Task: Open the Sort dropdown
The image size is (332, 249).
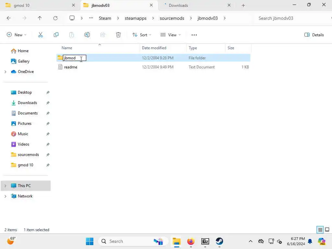Action: (x=142, y=35)
